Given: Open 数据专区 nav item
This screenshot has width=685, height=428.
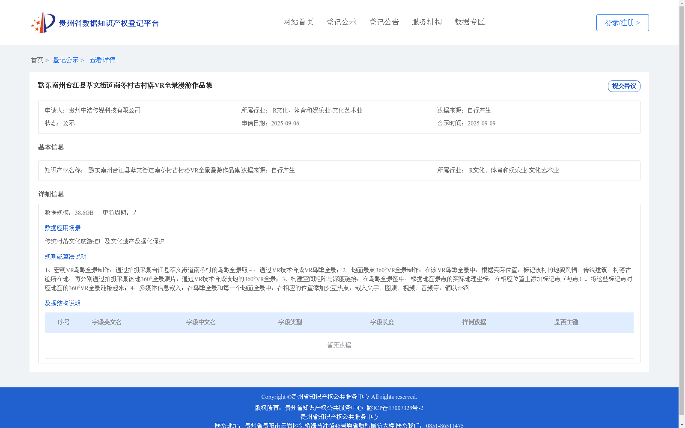Looking at the screenshot, I should (470, 22).
